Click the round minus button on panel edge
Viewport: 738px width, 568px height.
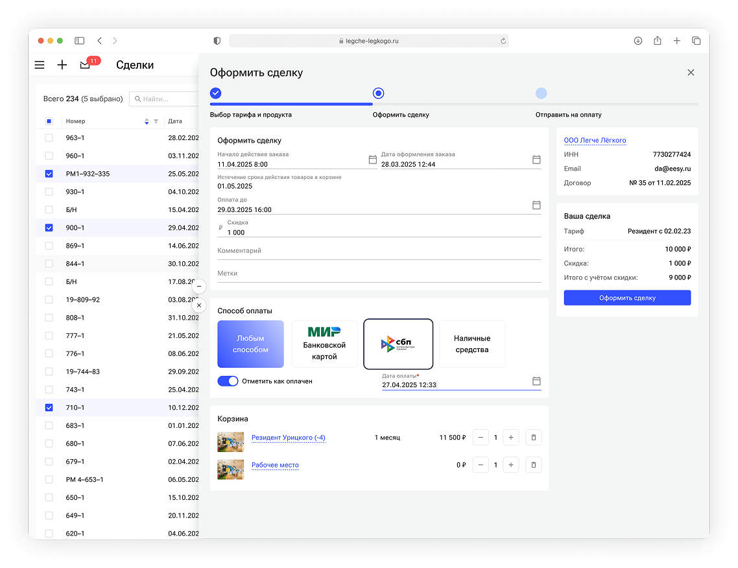click(199, 286)
